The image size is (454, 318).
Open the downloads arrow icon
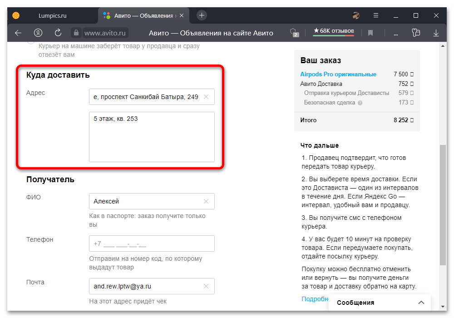[436, 33]
